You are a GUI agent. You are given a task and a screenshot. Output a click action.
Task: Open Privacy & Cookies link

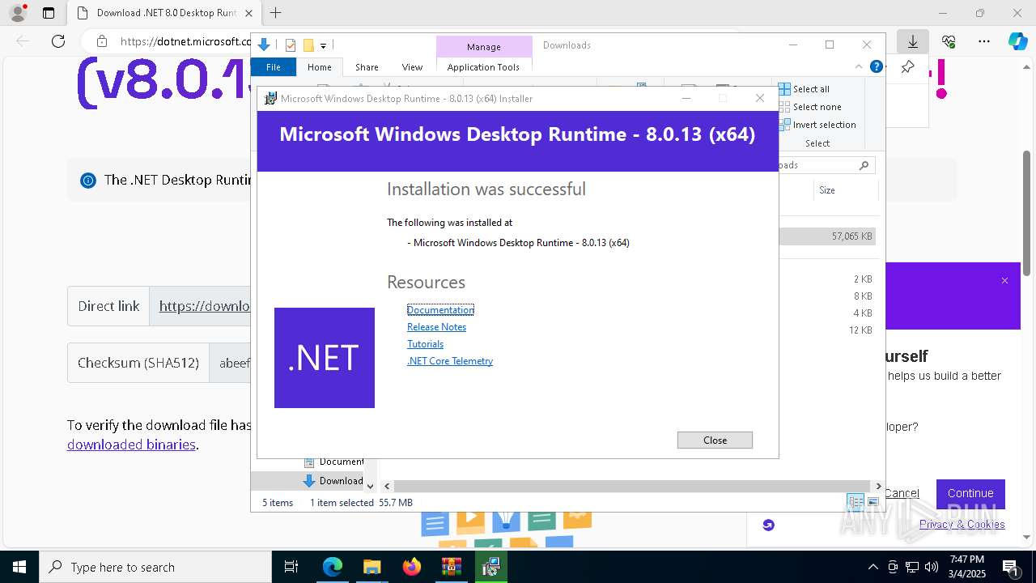[962, 524]
